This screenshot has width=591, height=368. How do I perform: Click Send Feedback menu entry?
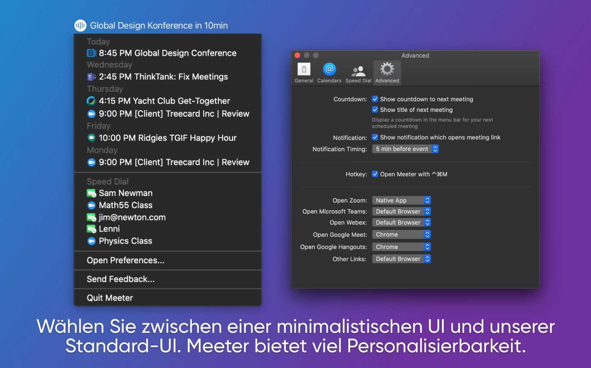click(120, 279)
